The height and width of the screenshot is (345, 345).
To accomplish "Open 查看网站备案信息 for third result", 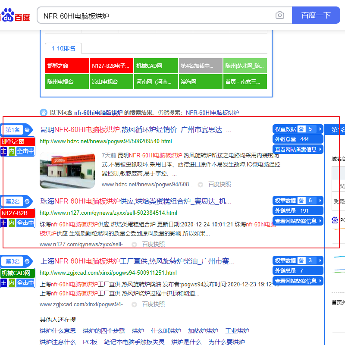I will 298,281.
